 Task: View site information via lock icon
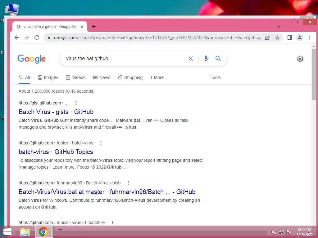pos(49,37)
